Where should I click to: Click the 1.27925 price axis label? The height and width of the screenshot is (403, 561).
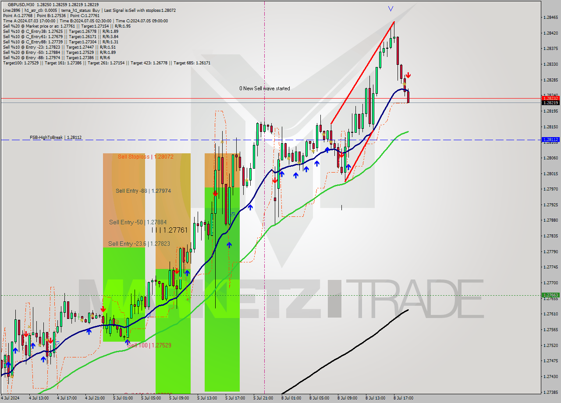[550, 205]
